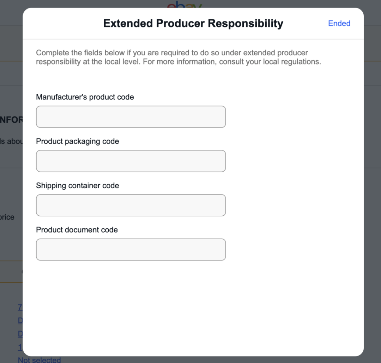The height and width of the screenshot is (363, 381).
Task: Click the "Not selected" text below dialog
Action: (39, 360)
